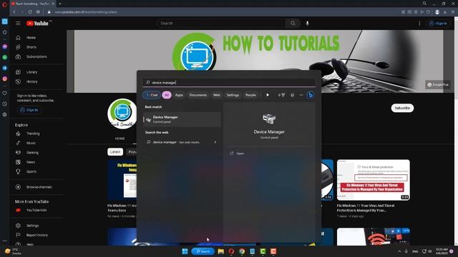Click YouTube search magnifier button
Viewport: 458px width, 257px height.
pyautogui.click(x=293, y=23)
